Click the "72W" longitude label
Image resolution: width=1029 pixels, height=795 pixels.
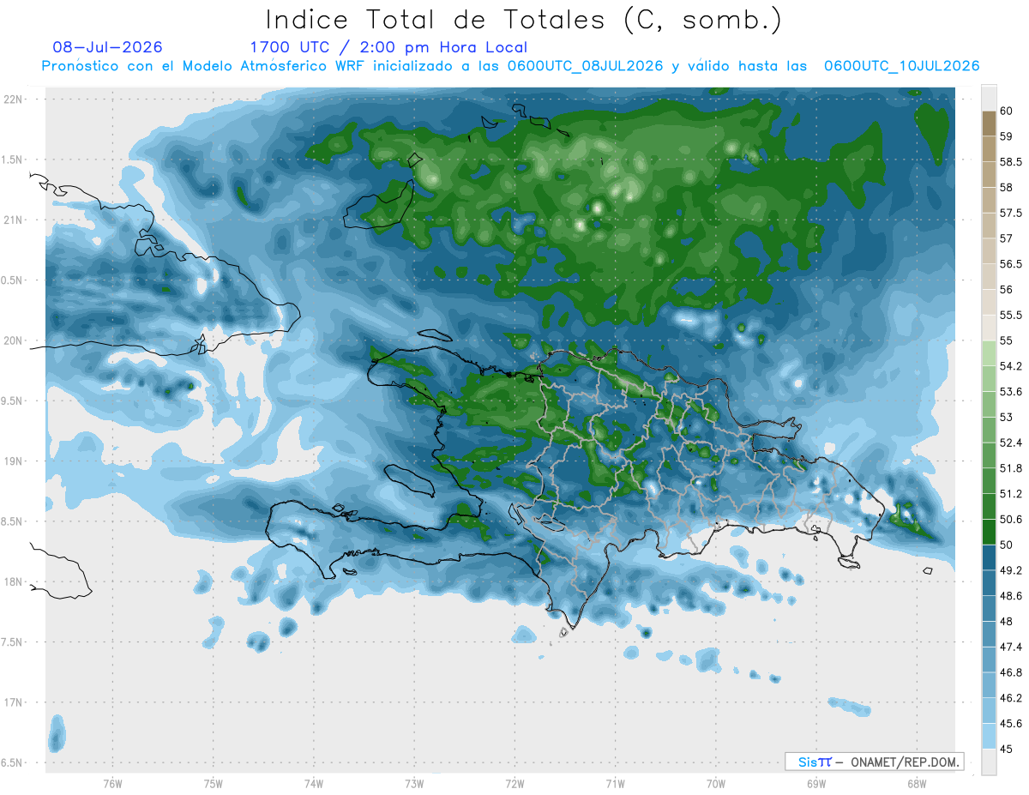tap(514, 783)
